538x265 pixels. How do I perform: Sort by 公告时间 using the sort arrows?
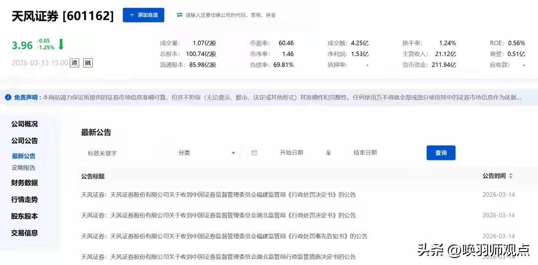(x=511, y=176)
